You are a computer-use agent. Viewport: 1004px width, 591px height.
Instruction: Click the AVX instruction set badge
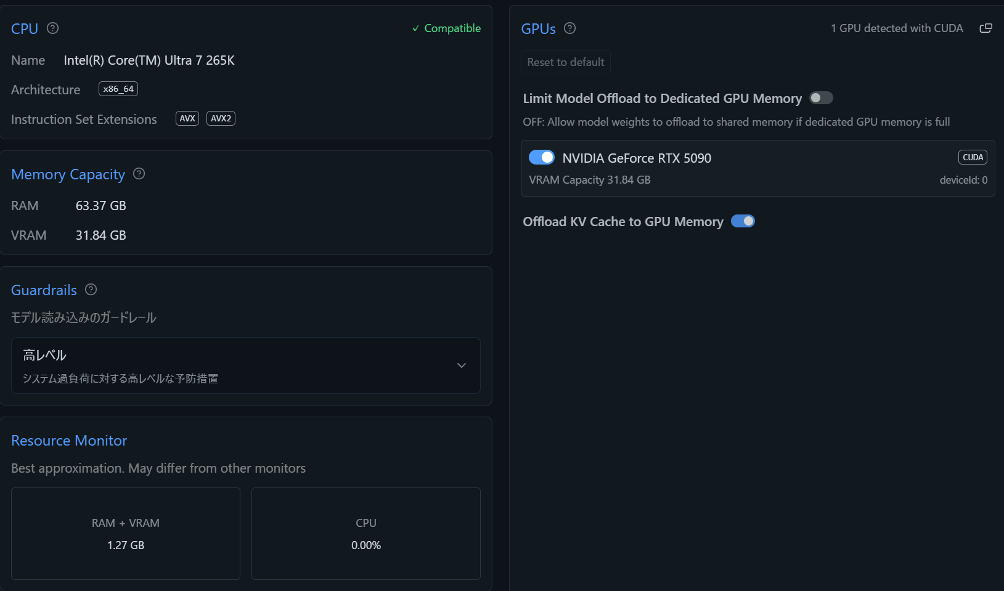187,118
